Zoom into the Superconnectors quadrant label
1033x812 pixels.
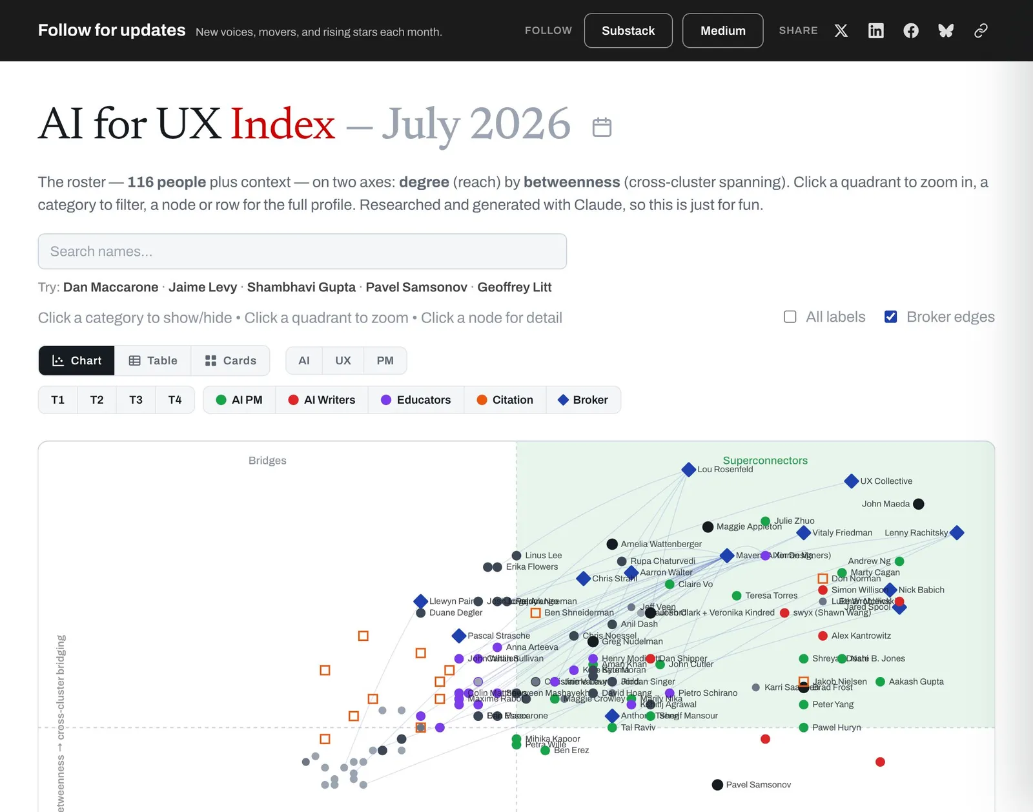pos(765,461)
